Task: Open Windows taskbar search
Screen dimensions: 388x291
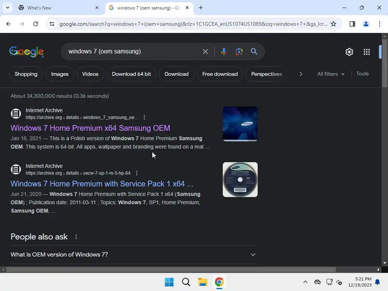Action: [x=186, y=282]
